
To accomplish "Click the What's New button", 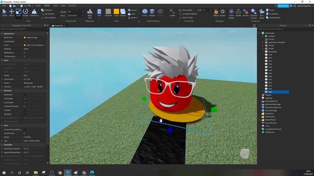I will click(283, 6).
